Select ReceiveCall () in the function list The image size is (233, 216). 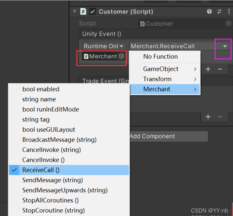41,170
